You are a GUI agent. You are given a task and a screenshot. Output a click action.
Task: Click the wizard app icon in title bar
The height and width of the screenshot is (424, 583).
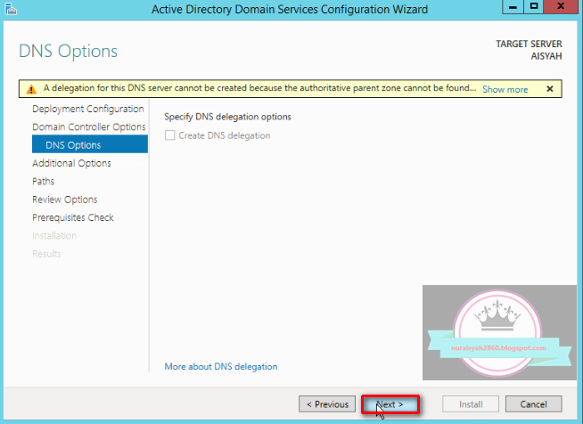(11, 9)
